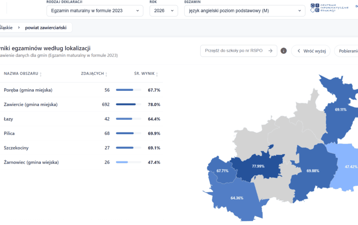Focus the Przejdź do szkoły po nr RSPO field
Screen dimensions: 358x225
(x=239, y=51)
